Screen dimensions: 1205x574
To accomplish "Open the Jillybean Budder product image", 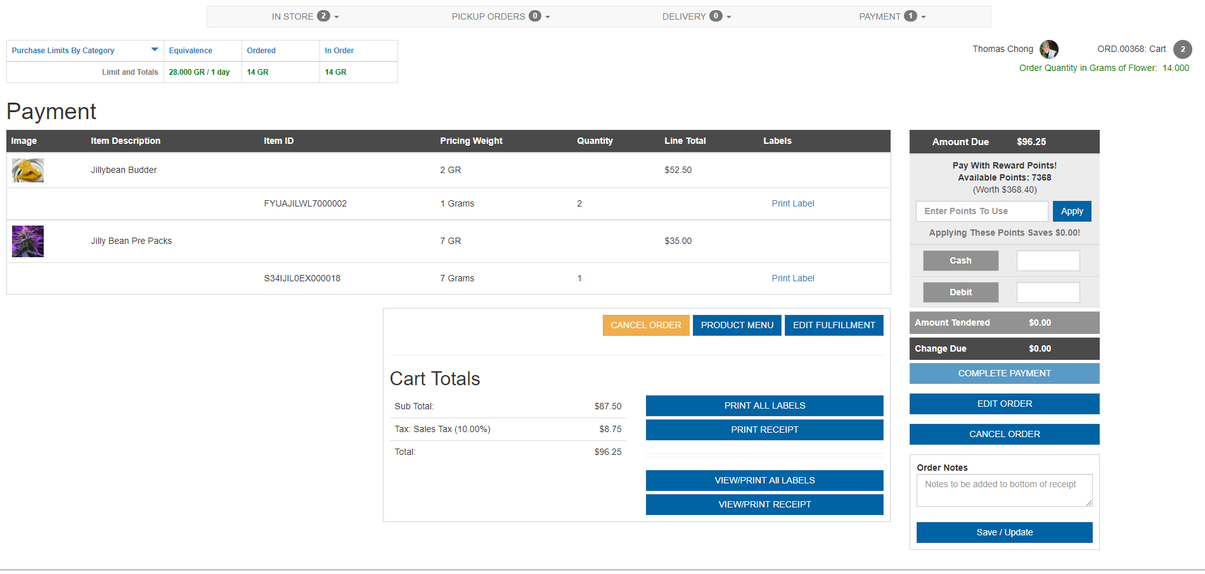I will click(x=28, y=170).
